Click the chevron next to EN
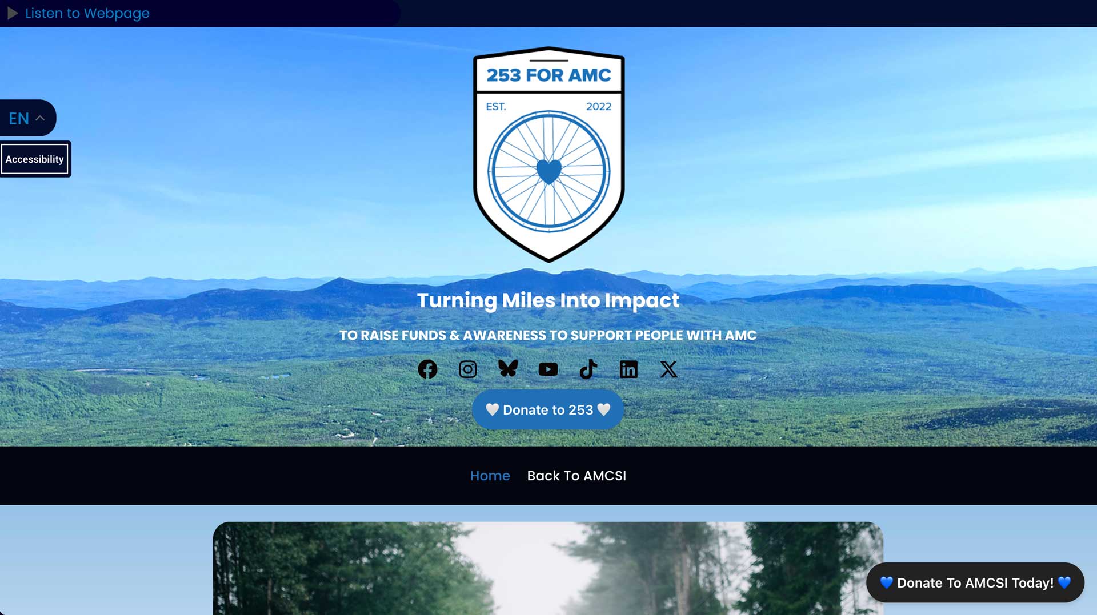 pyautogui.click(x=40, y=118)
